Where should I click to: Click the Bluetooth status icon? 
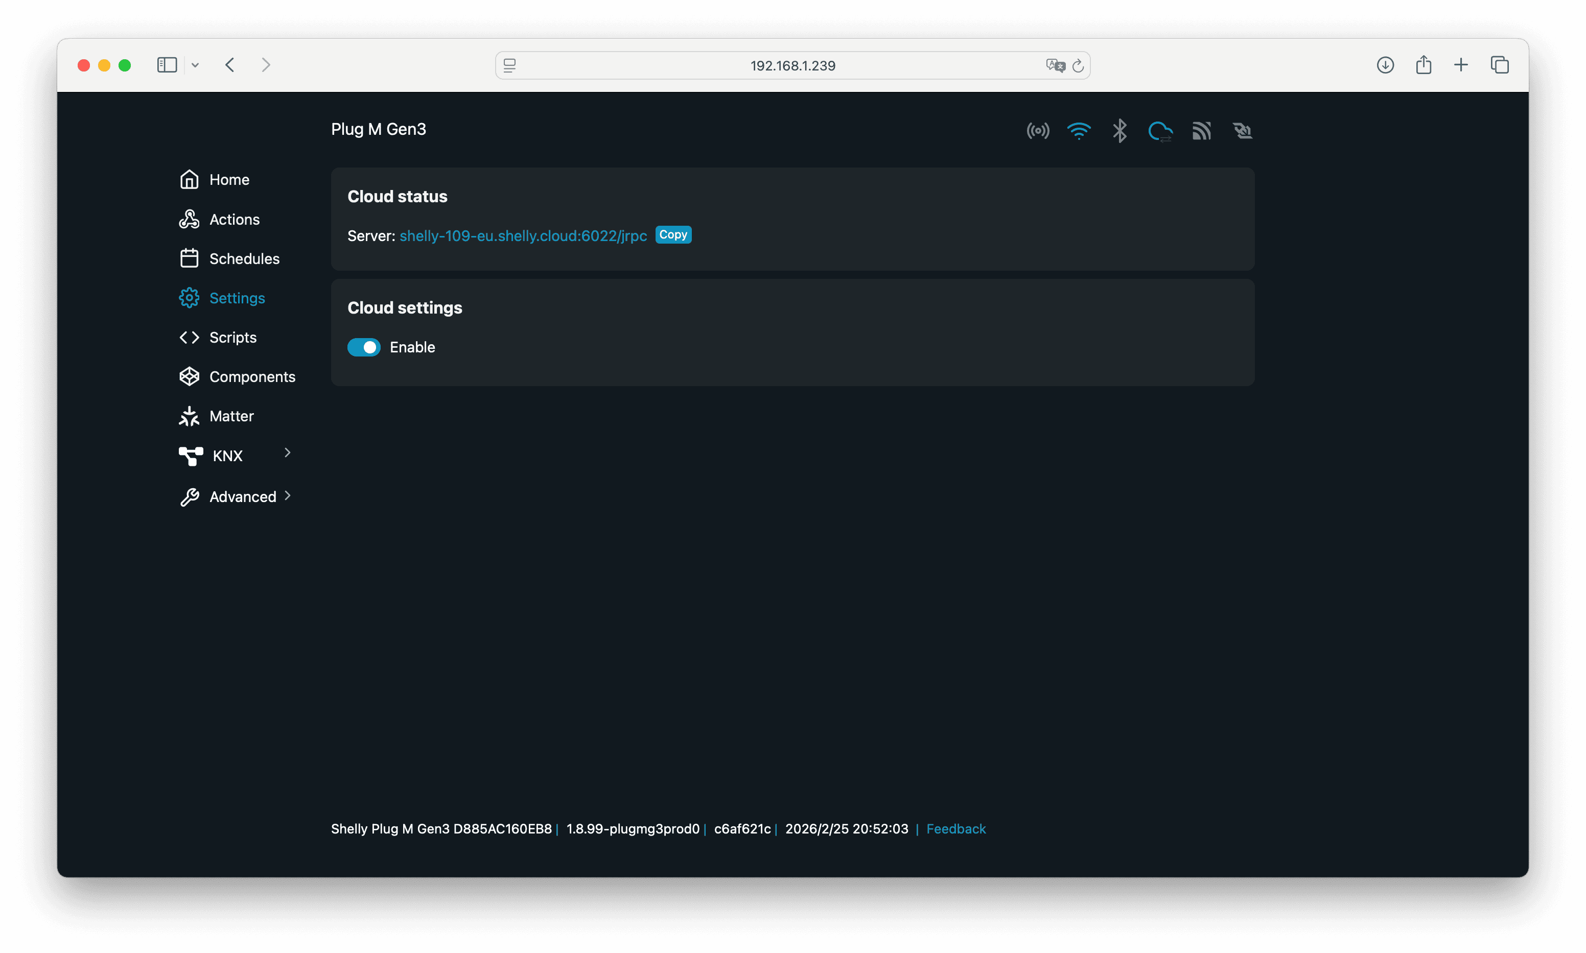[1119, 131]
